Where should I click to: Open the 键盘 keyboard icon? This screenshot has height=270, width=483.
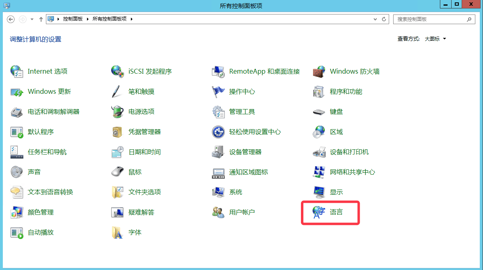coord(319,111)
